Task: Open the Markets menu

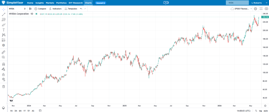Action: (x=50, y=3)
